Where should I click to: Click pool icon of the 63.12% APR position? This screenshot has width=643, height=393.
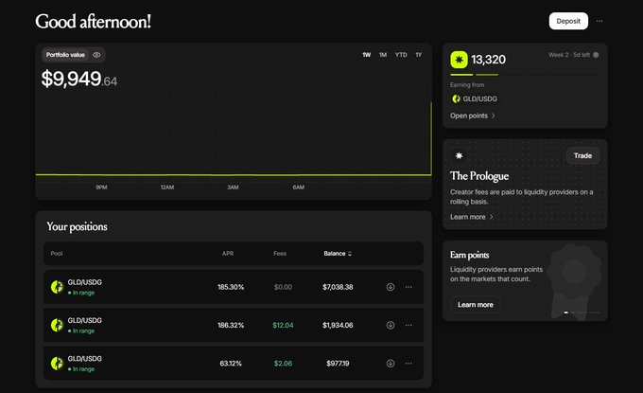coord(57,364)
